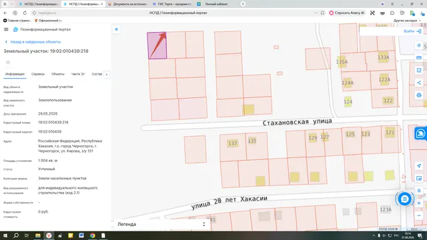Image resolution: width=427 pixels, height=240 pixels.
Task: Click building labeled 122А on map
Action: click(x=384, y=79)
